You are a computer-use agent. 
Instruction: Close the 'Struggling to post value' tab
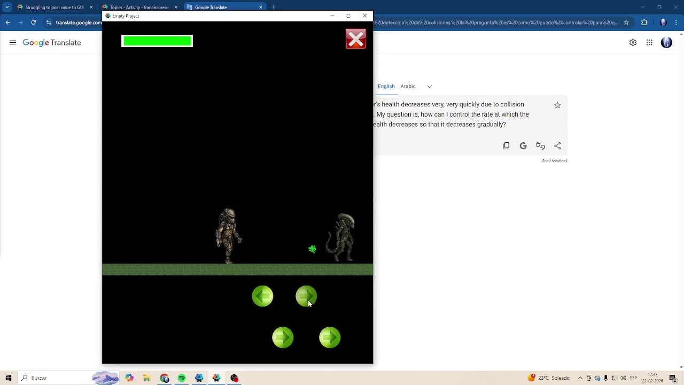click(x=91, y=7)
